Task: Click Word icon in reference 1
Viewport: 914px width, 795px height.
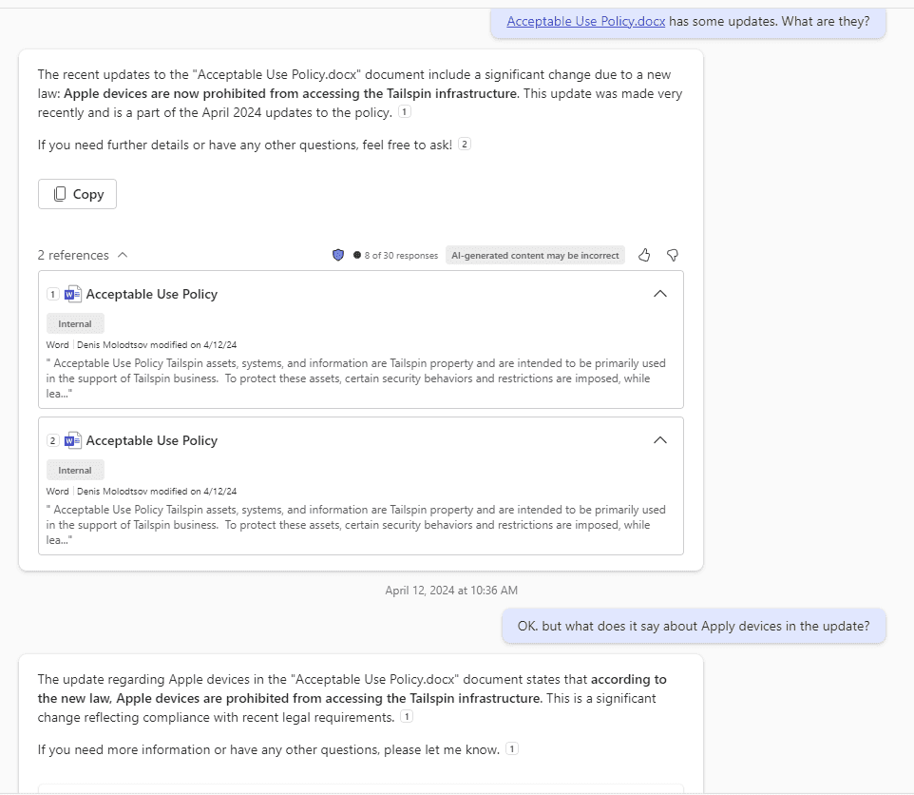Action: (x=73, y=294)
